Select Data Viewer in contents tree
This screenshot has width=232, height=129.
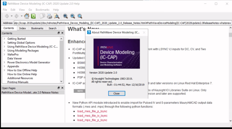click(15, 58)
